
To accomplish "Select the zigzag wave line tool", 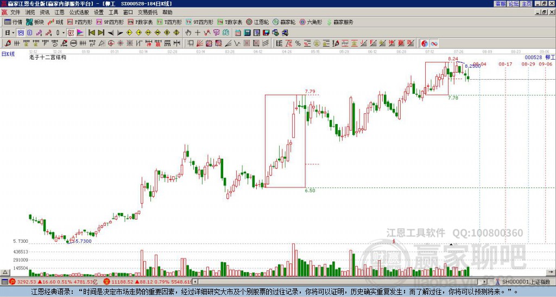I will coord(237,43).
